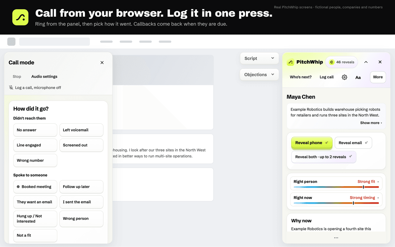Log the call as No answer
Image resolution: width=395 pixels, height=247 pixels.
tap(35, 130)
